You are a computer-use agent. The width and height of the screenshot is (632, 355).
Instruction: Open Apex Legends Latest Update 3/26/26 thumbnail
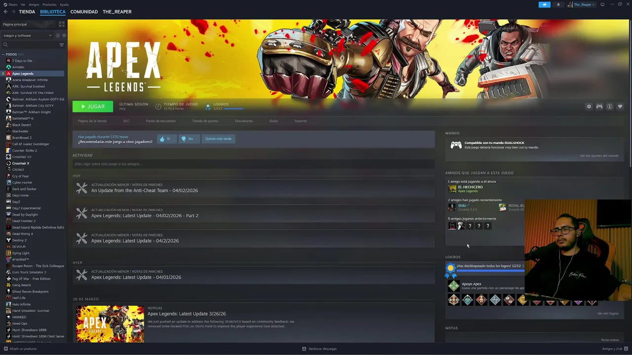coord(110,324)
